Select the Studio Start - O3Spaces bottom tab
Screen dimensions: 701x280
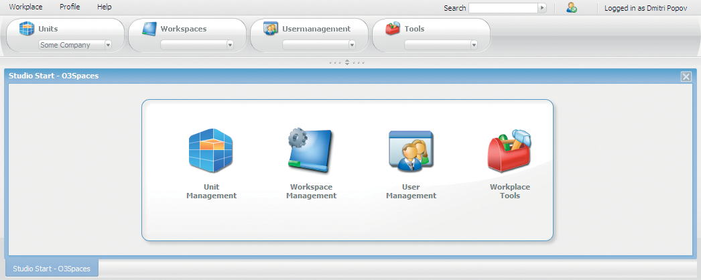(52, 269)
